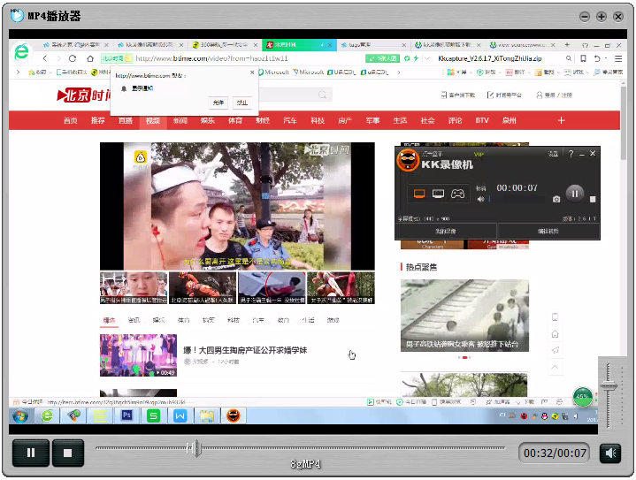This screenshot has width=636, height=480.
Task: Open the KK recorder help question mark
Action: point(571,155)
